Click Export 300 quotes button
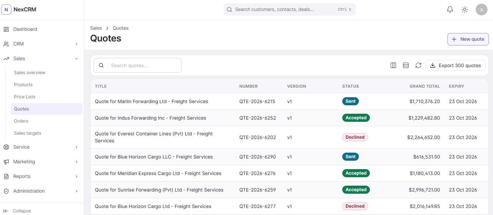 click(x=456, y=65)
